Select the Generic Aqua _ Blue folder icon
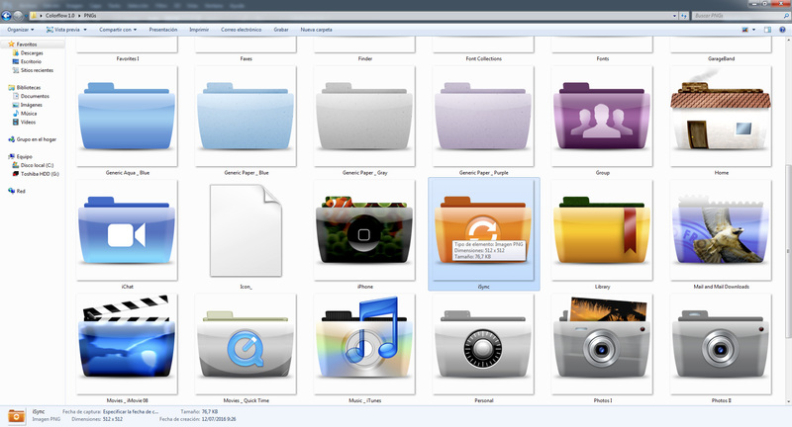Screen dimensions: 792x427 (127, 117)
